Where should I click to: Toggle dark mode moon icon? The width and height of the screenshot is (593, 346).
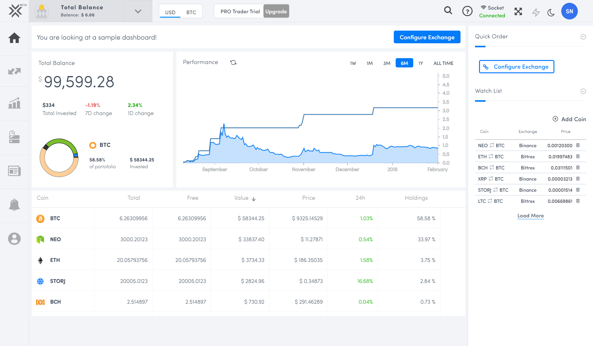[551, 12]
